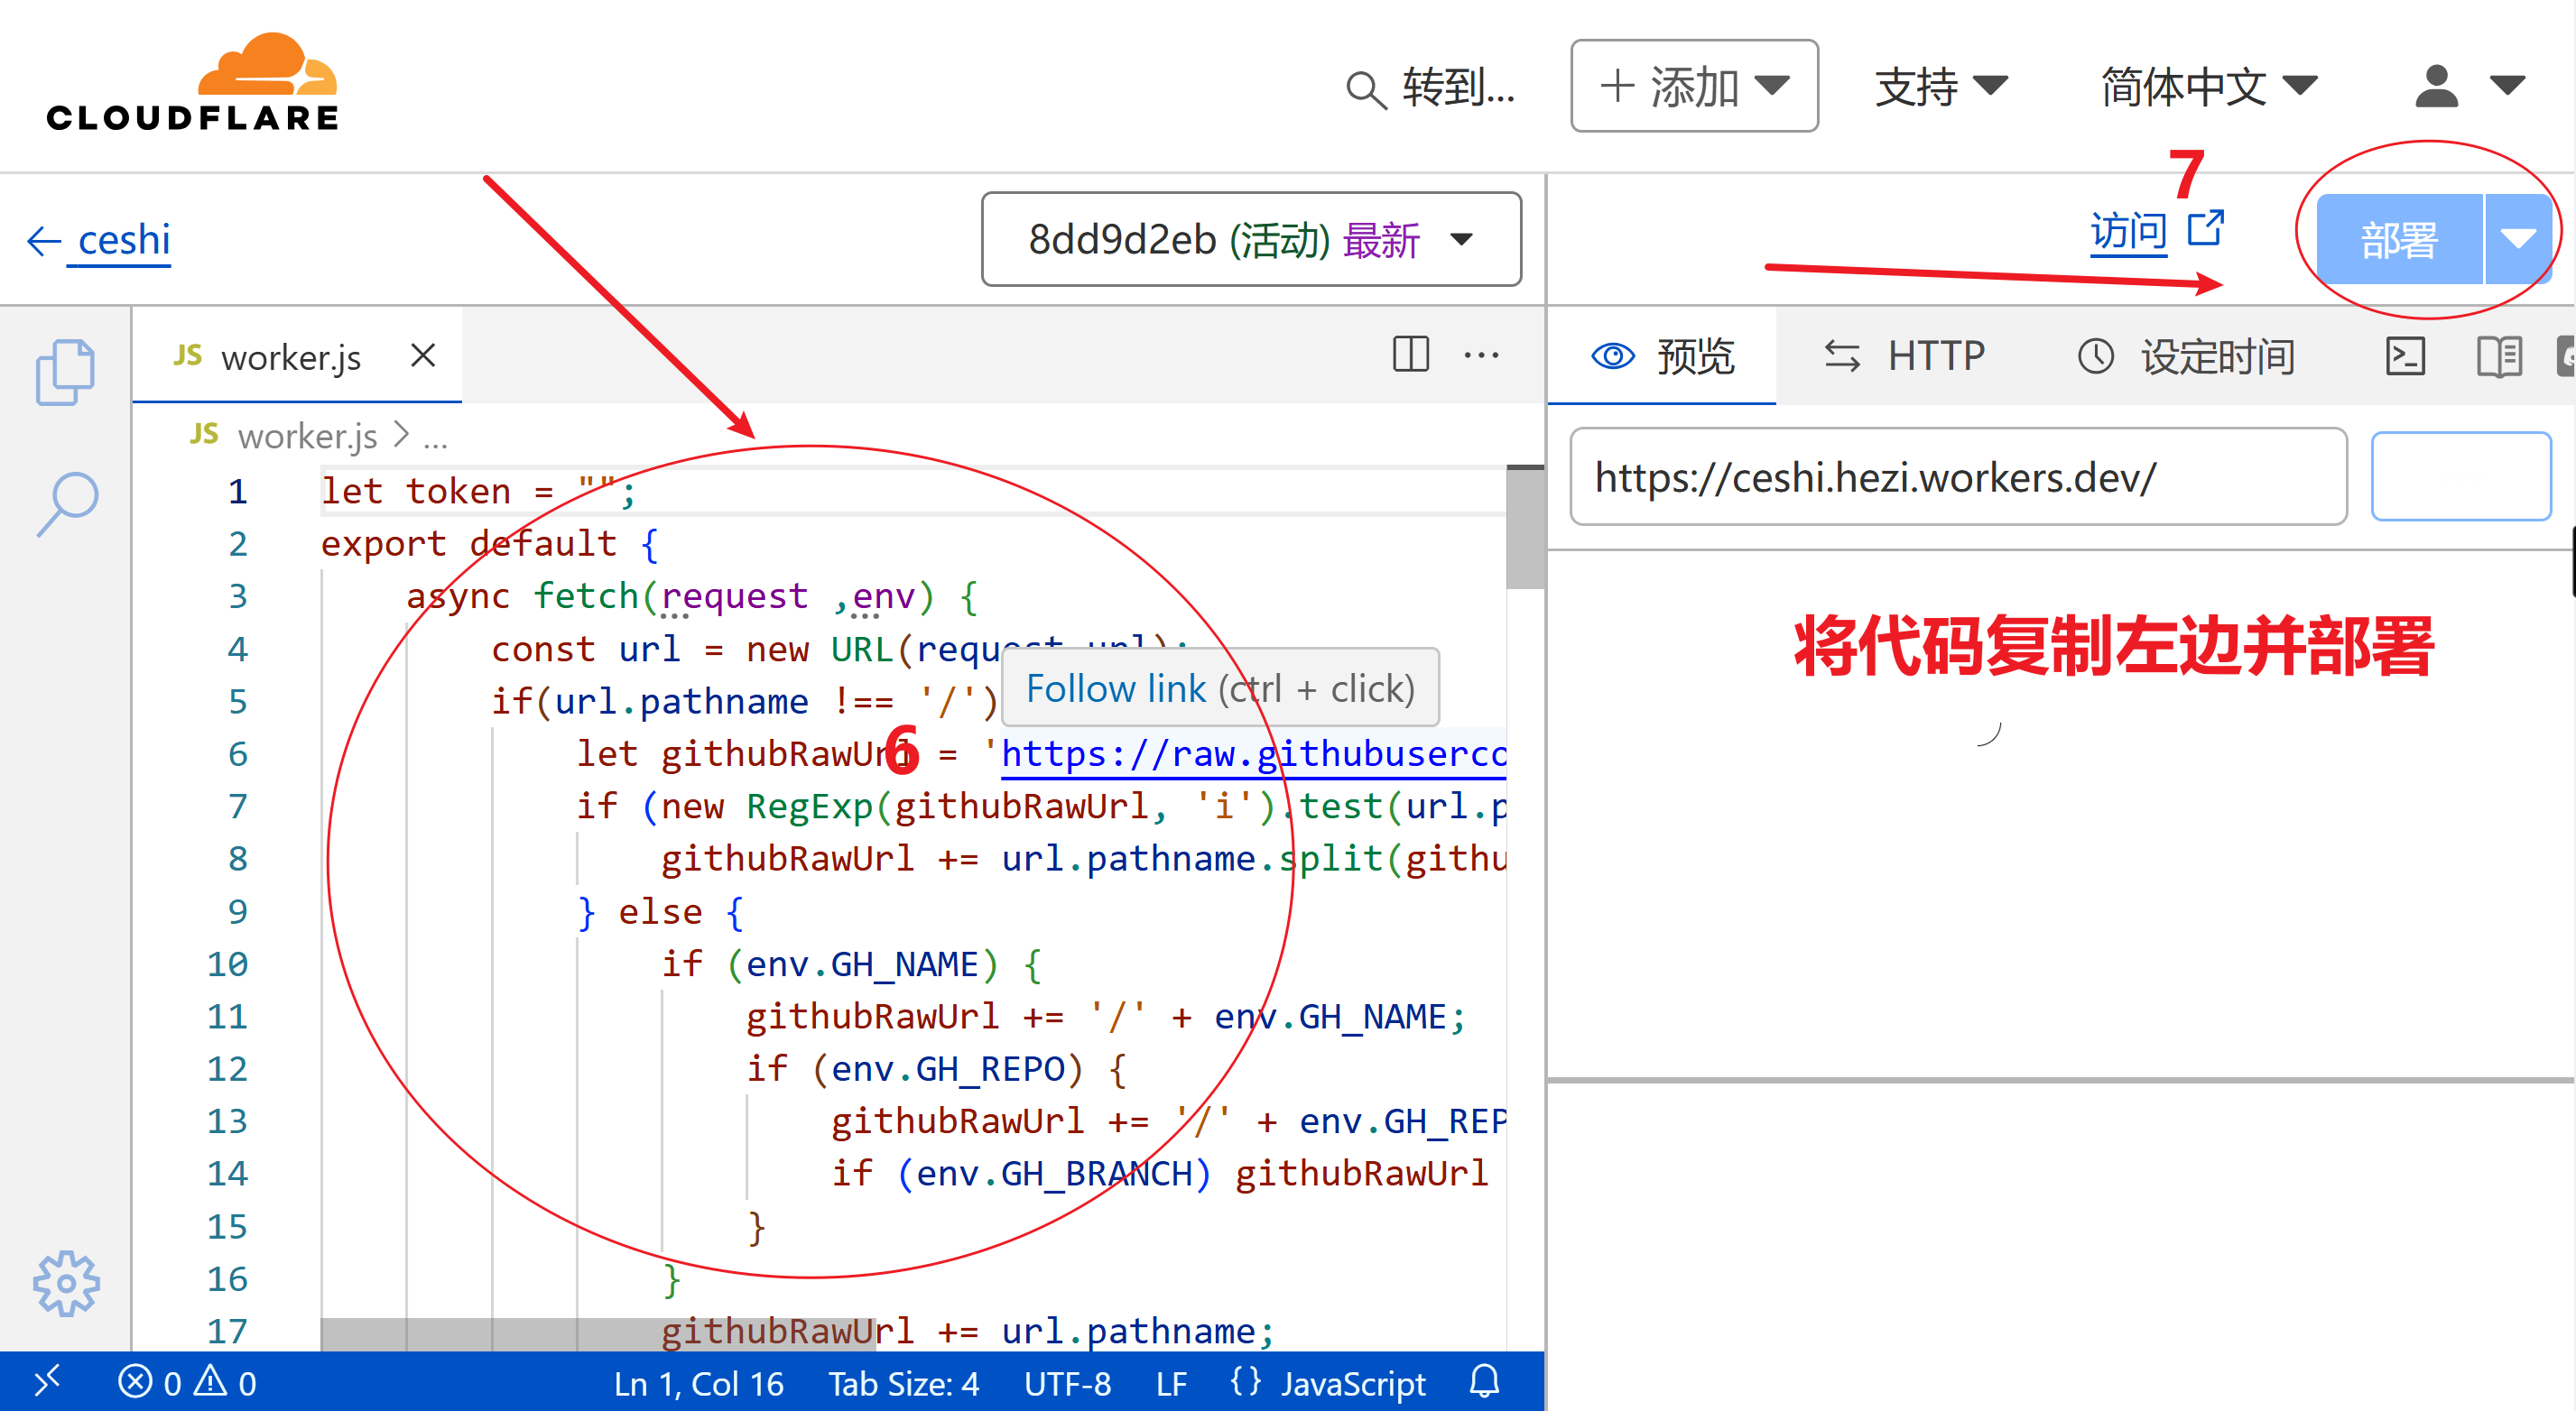Split the editor right

[x=1410, y=354]
